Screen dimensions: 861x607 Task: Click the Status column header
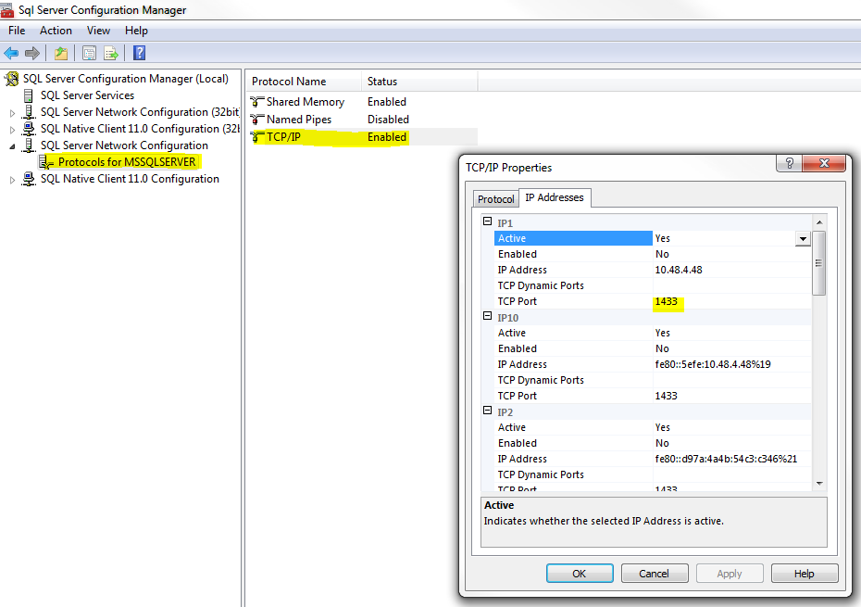point(419,82)
